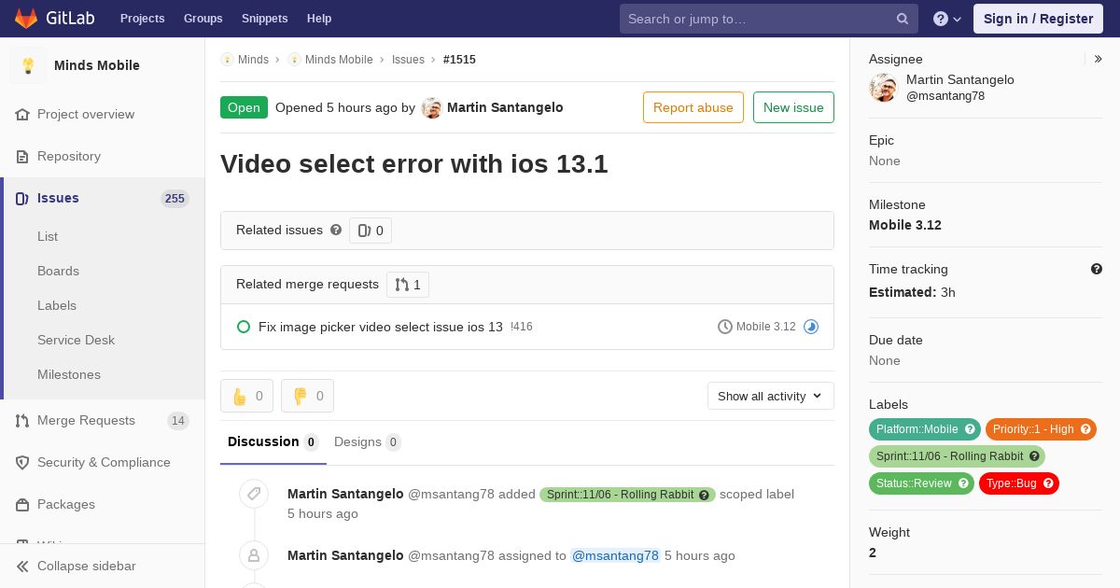
Task: Click the search magnifier icon
Action: [903, 19]
